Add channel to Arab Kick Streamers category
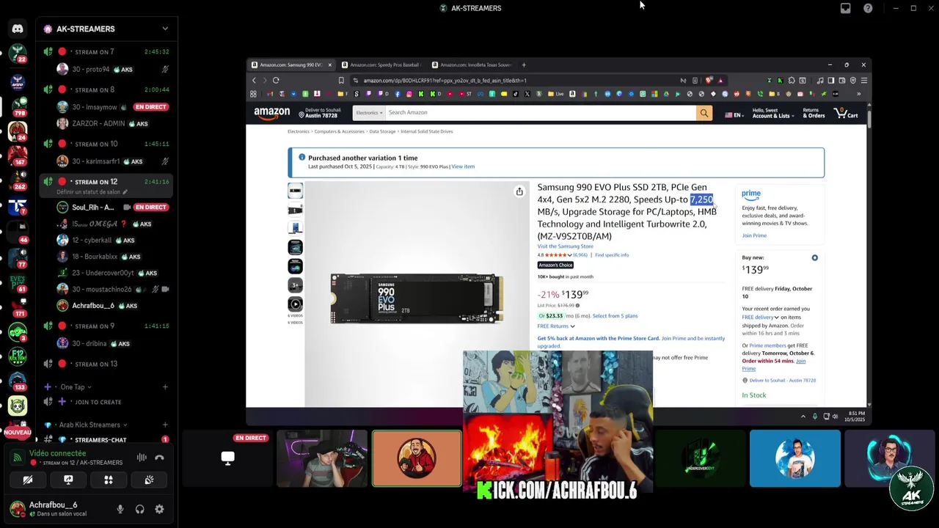This screenshot has width=939, height=528. 165,425
